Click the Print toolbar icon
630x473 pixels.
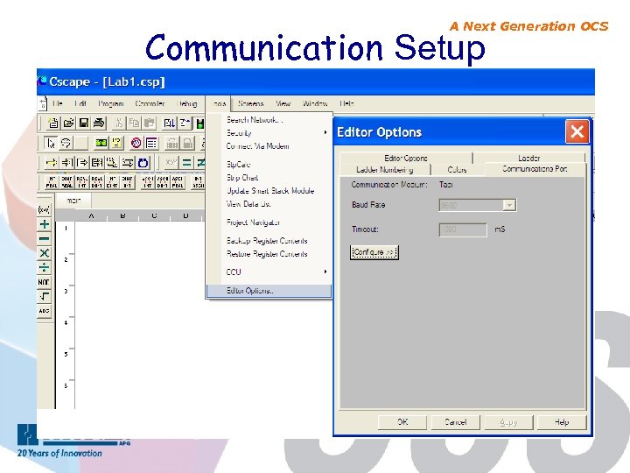tap(99, 124)
